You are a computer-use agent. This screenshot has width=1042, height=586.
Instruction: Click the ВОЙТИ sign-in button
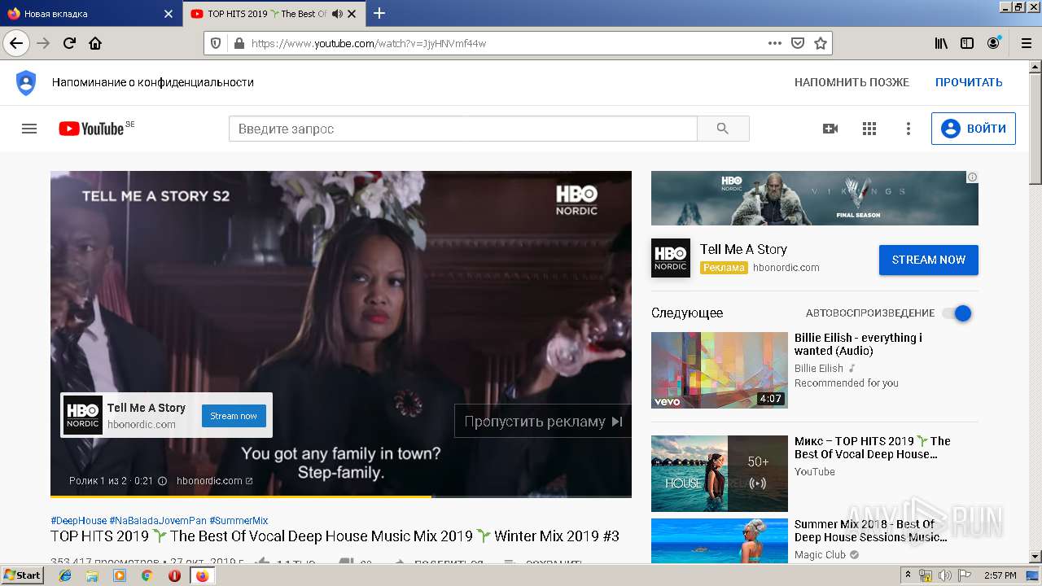[974, 129]
